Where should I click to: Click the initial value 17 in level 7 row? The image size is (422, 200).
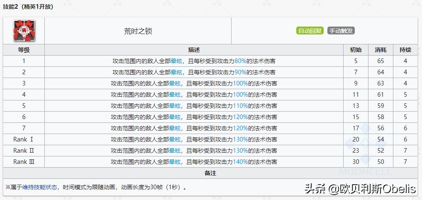(356, 128)
